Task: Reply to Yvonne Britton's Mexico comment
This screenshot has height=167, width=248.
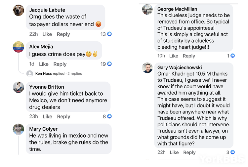Action: pyautogui.click(x=63, y=116)
